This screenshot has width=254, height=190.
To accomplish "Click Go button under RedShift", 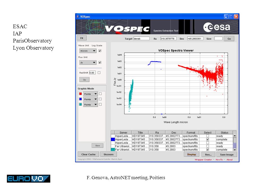I will pos(84,80).
